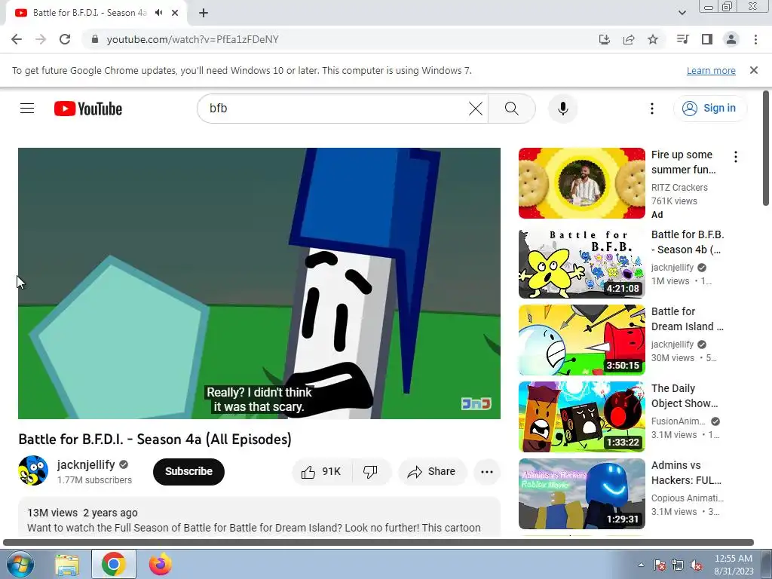Open jacknjellify channel avatar
This screenshot has height=579, width=772.
pos(33,470)
